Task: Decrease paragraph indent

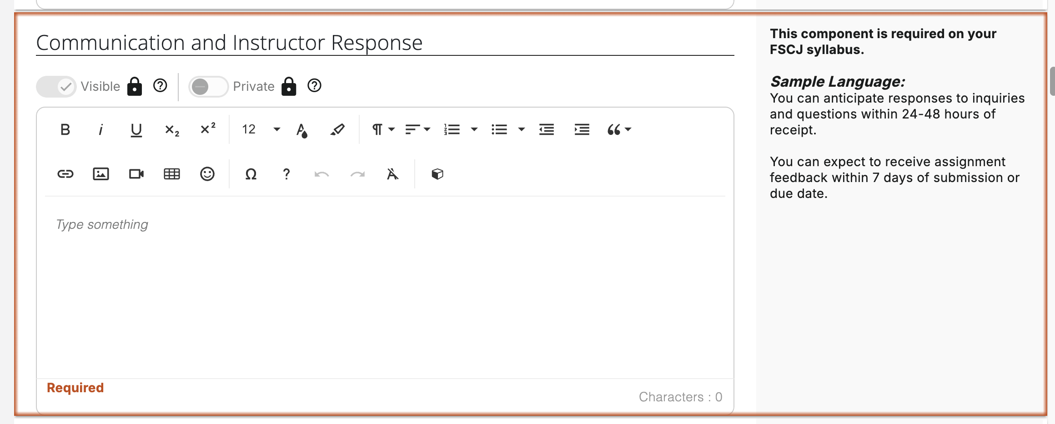Action: pyautogui.click(x=546, y=130)
